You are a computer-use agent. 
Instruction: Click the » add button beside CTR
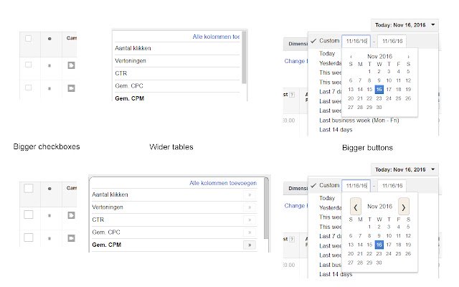tap(250, 220)
